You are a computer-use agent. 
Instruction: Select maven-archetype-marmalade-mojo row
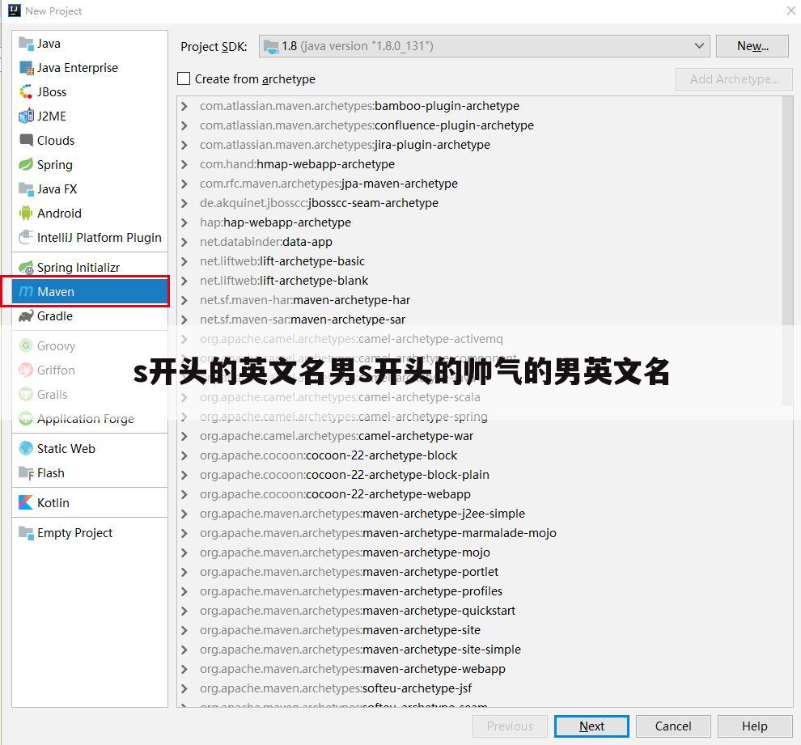point(479,533)
